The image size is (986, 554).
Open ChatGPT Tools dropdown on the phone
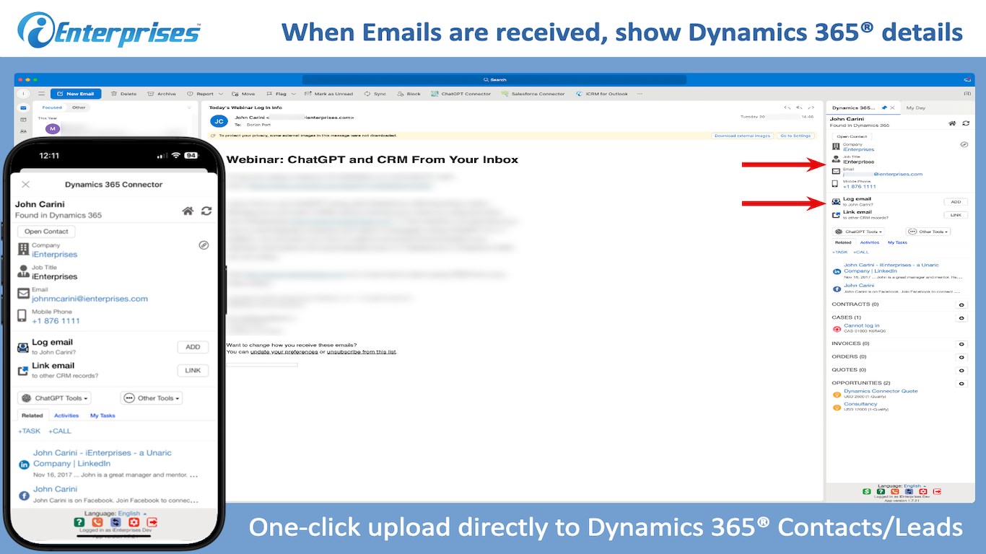pyautogui.click(x=55, y=398)
